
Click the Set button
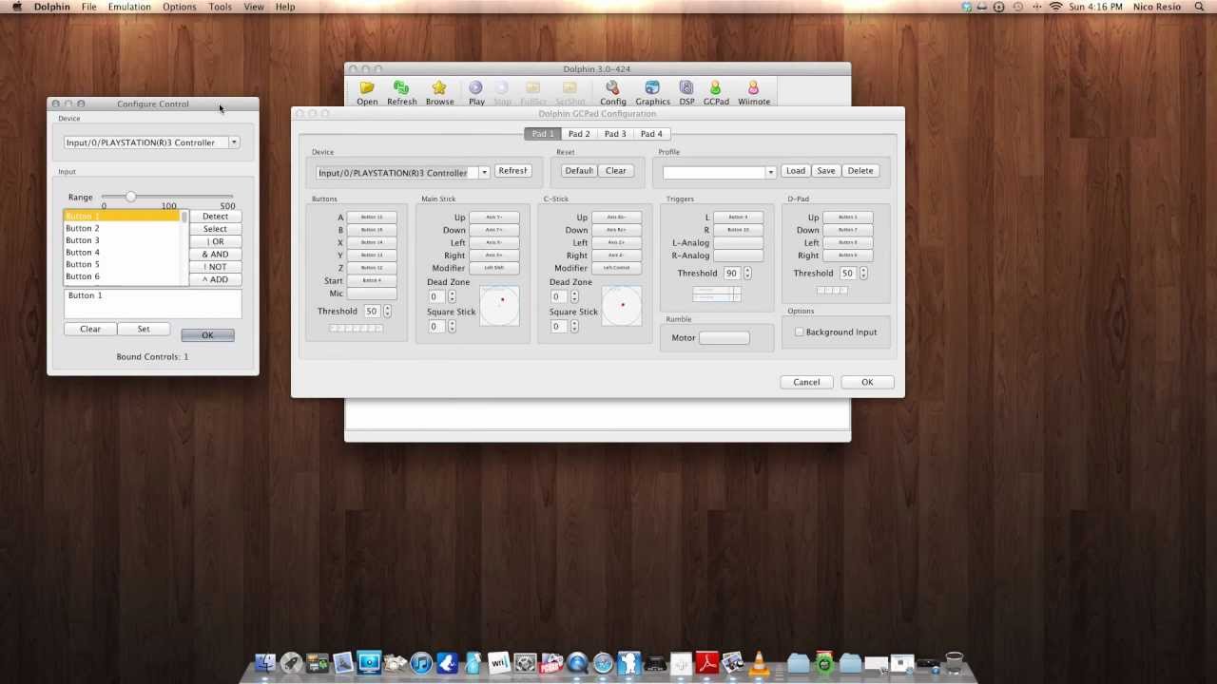click(144, 329)
